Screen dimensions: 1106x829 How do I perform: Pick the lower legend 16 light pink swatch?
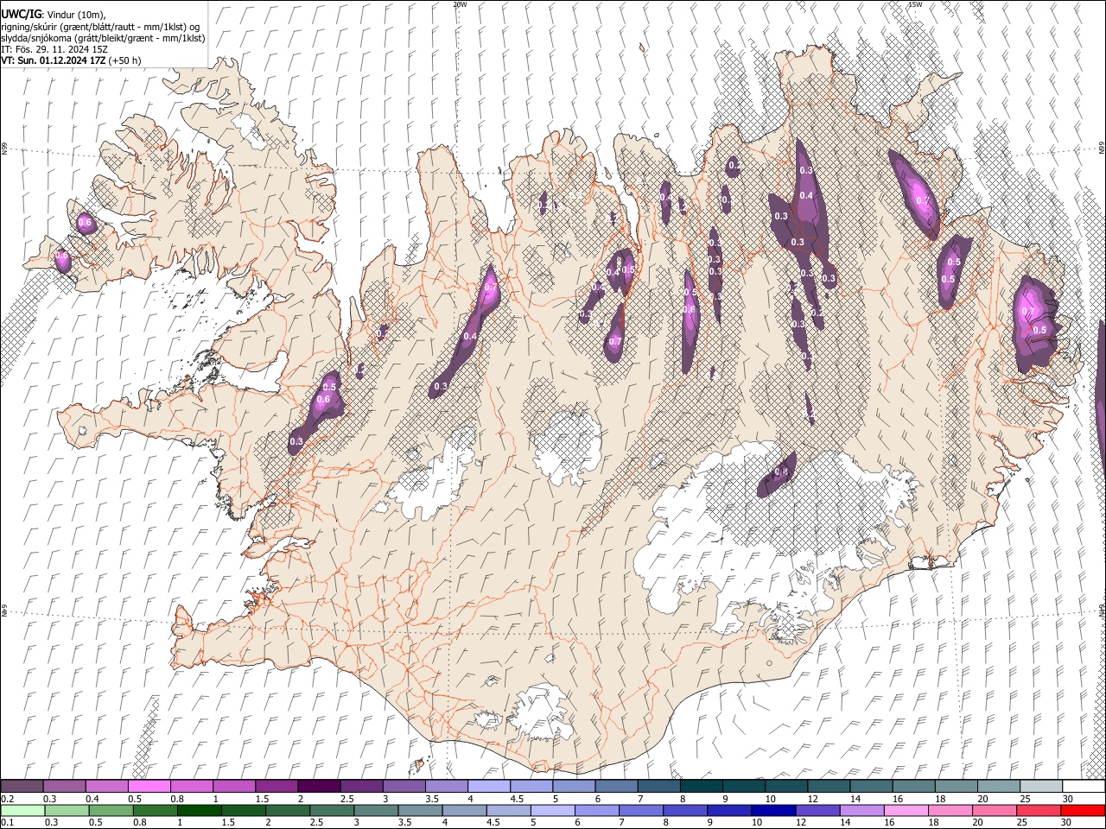(x=906, y=810)
